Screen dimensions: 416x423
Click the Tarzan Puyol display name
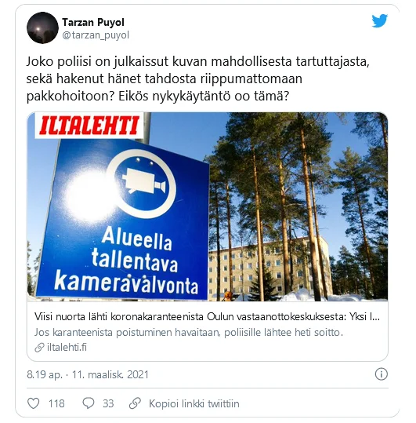(x=93, y=23)
